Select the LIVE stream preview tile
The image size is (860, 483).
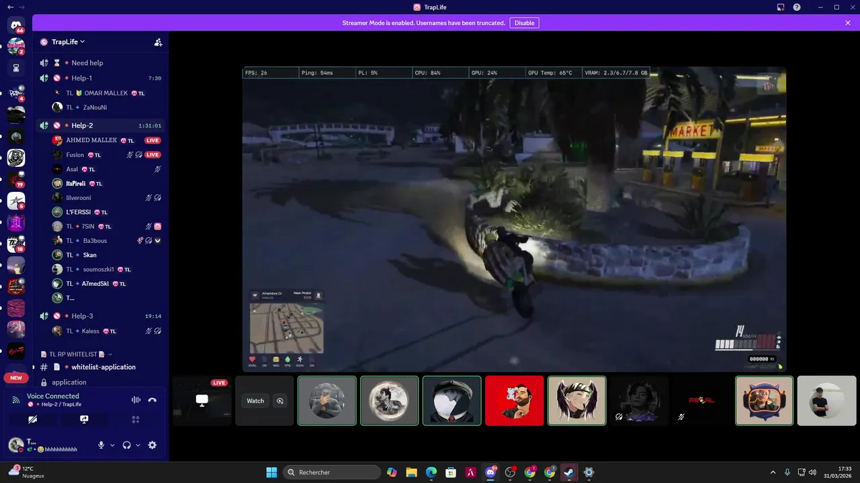pos(202,400)
